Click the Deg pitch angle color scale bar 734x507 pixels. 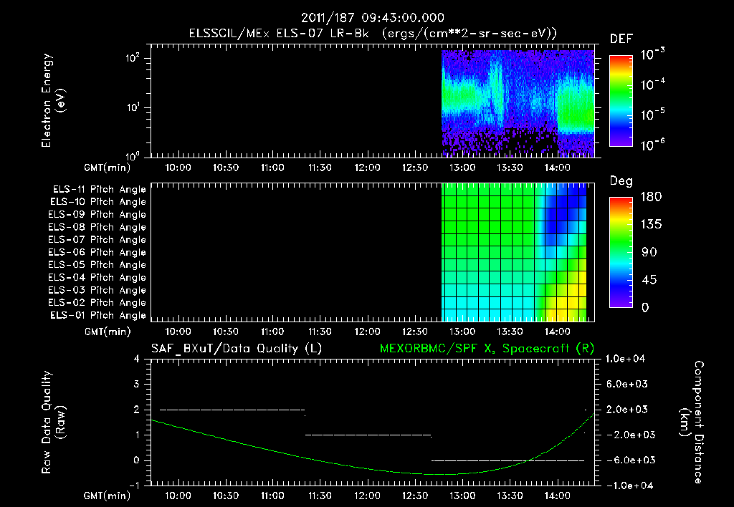pos(621,252)
